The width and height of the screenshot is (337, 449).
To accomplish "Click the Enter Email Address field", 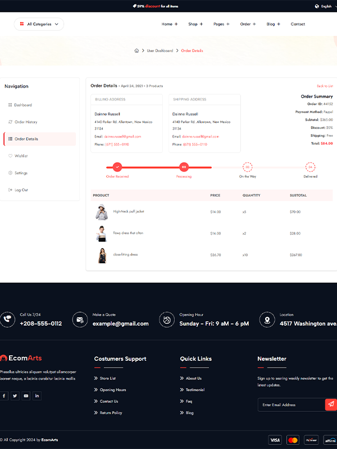I will tap(290, 405).
